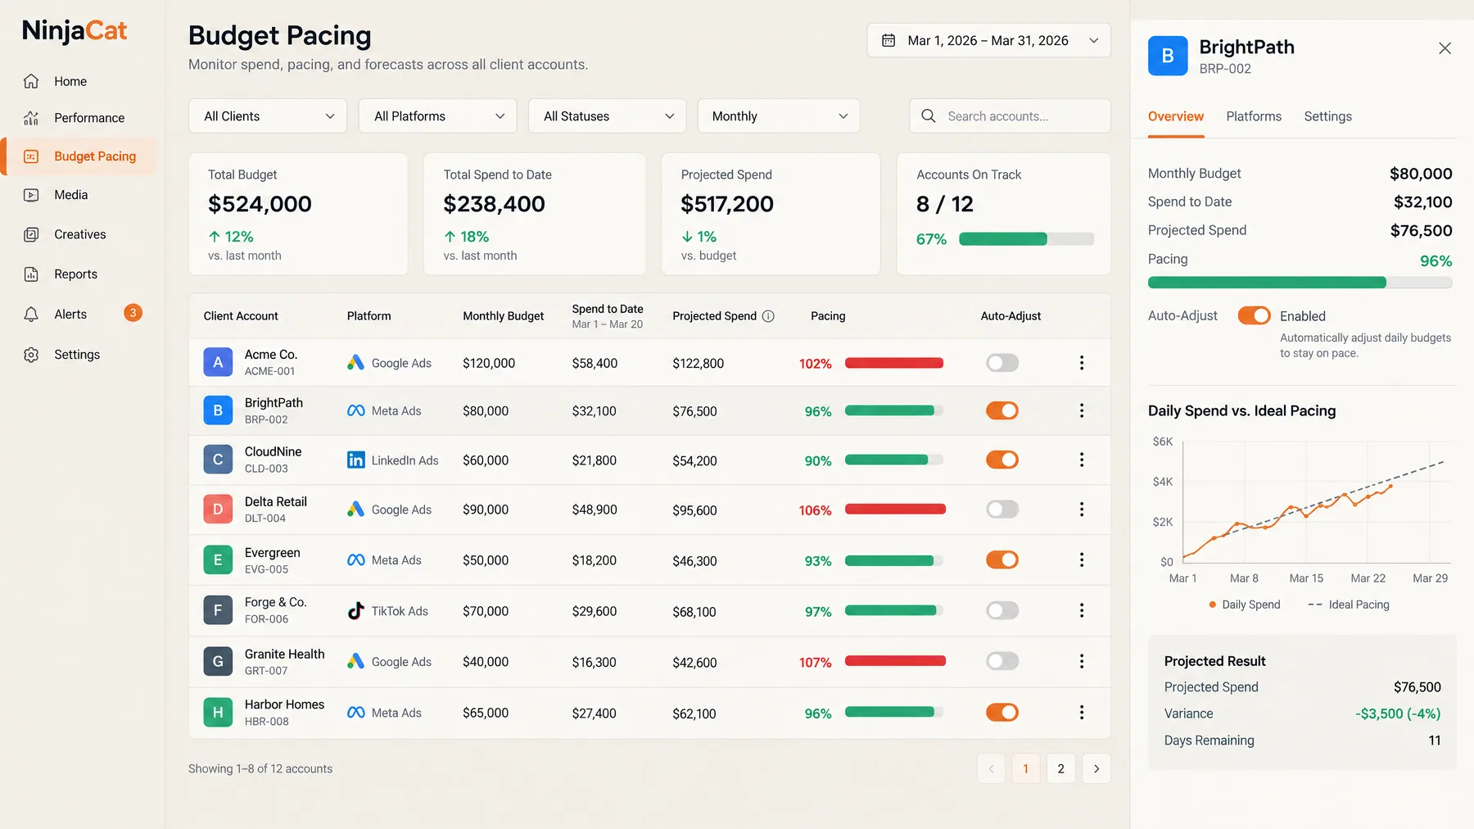
Task: Click the previous page arrow
Action: [991, 768]
